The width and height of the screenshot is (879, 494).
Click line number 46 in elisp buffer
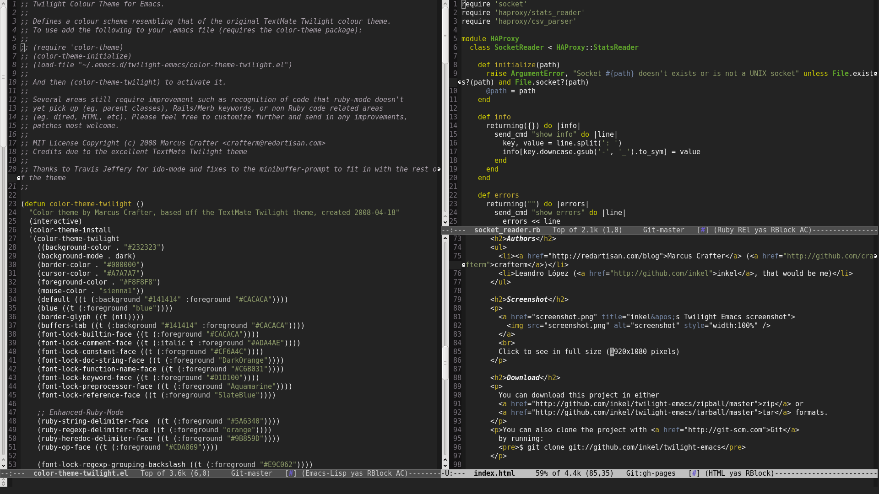[x=12, y=404]
